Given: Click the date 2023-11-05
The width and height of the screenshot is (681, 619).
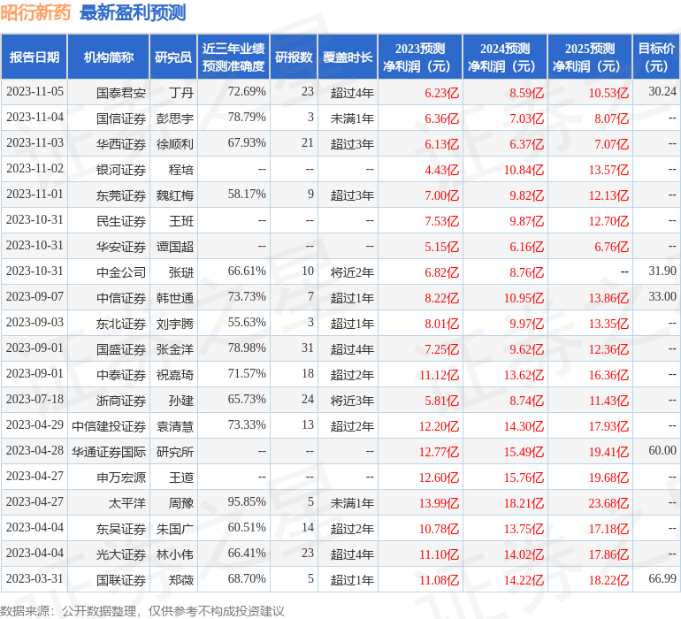Looking at the screenshot, I should click(34, 91).
